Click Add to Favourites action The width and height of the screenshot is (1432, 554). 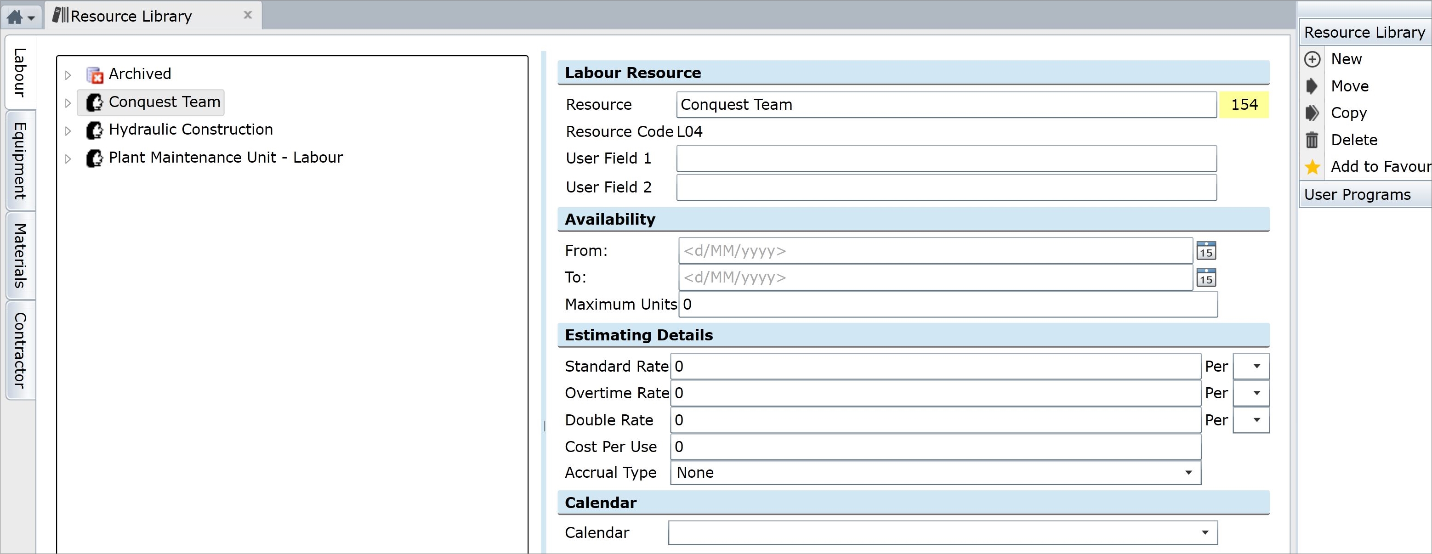[1381, 167]
